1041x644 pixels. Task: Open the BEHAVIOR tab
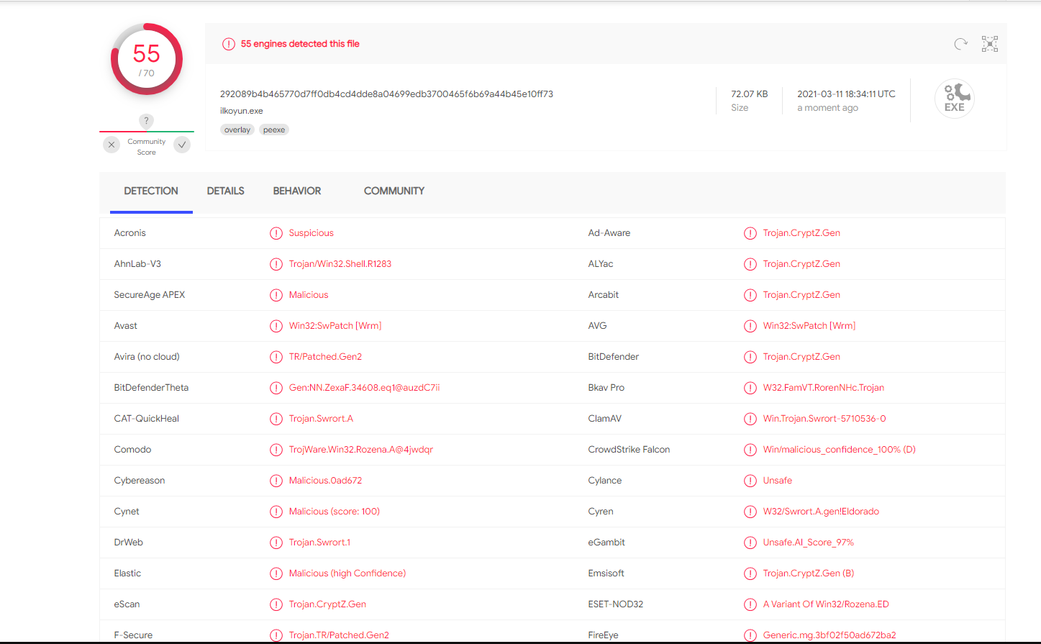tap(297, 191)
